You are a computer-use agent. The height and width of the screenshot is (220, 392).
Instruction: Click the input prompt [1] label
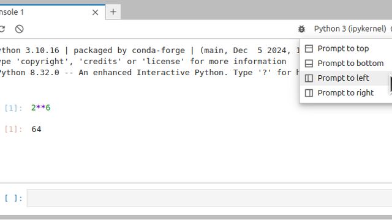click(x=13, y=108)
